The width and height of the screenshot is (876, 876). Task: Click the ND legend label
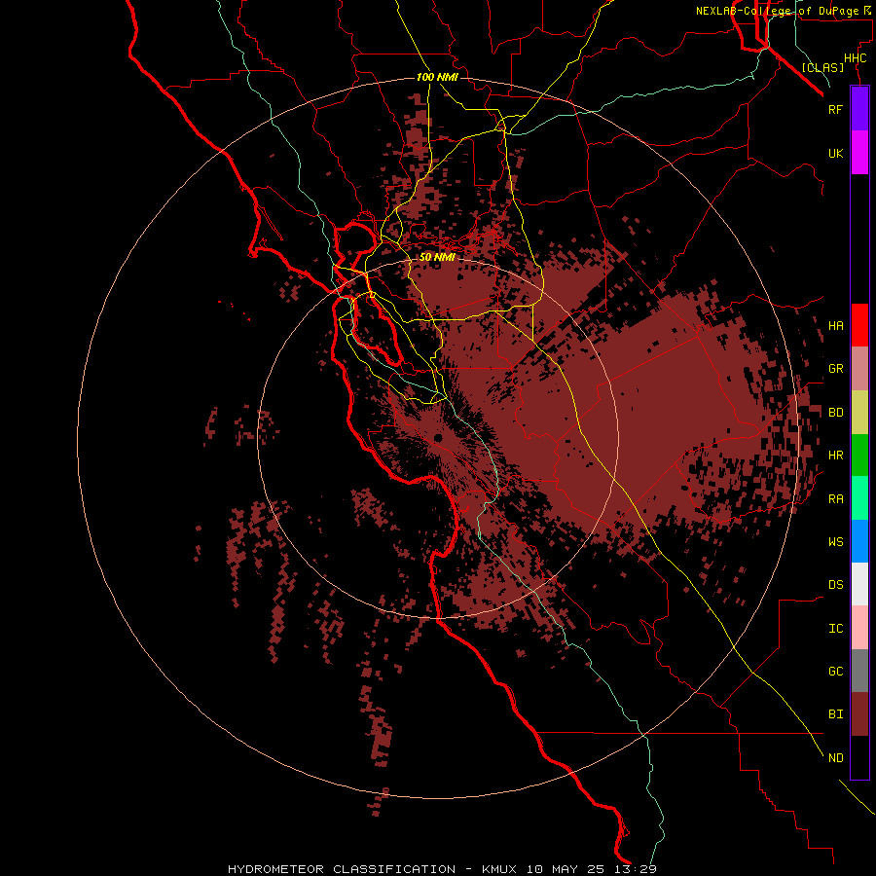click(835, 757)
